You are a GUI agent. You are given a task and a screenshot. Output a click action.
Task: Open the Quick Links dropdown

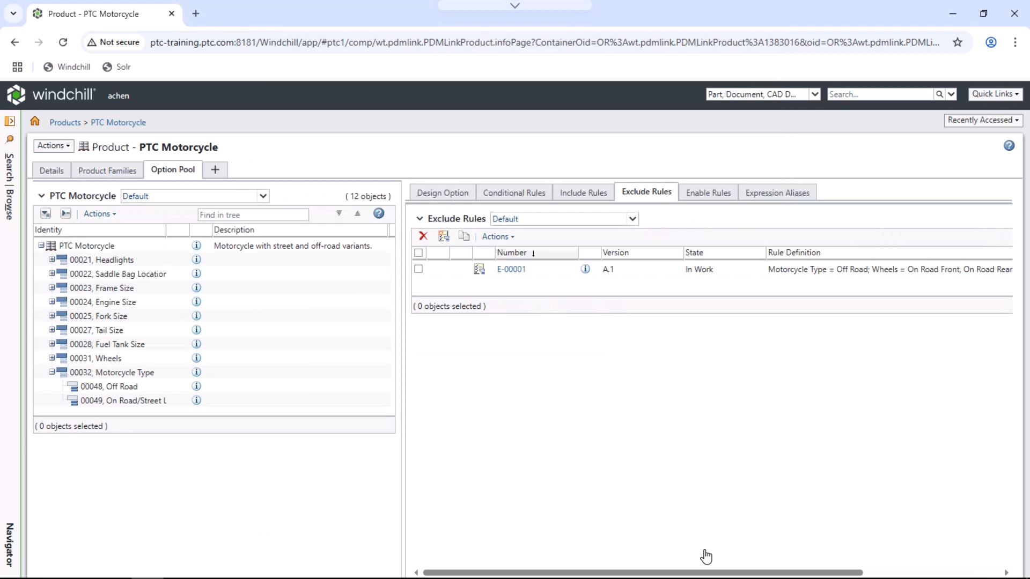[995, 94]
